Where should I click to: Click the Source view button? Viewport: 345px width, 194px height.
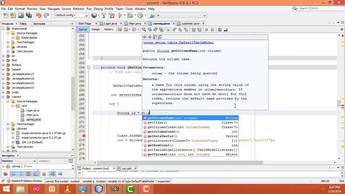click(82, 30)
